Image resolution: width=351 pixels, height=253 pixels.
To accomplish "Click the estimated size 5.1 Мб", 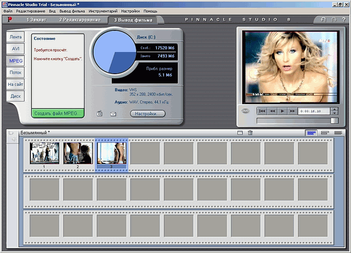I will click(x=165, y=75).
